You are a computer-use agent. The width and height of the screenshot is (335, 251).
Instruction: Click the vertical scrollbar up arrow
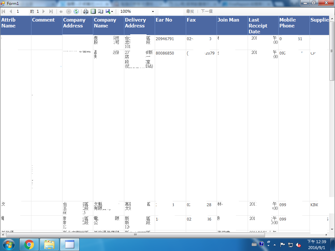332,19
